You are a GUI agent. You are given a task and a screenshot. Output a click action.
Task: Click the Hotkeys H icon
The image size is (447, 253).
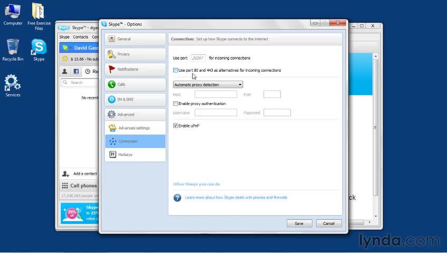click(x=113, y=154)
